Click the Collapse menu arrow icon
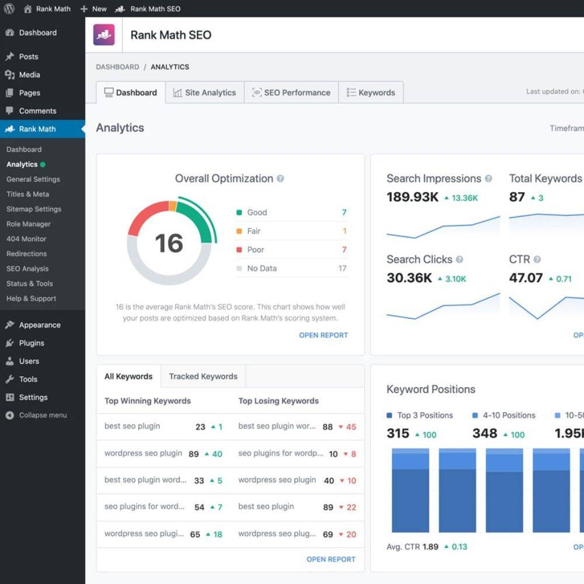Screen dimensions: 584x584 click(x=10, y=415)
